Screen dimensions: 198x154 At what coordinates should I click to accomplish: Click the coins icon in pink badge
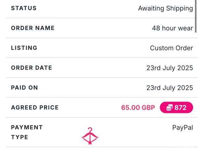(170, 107)
